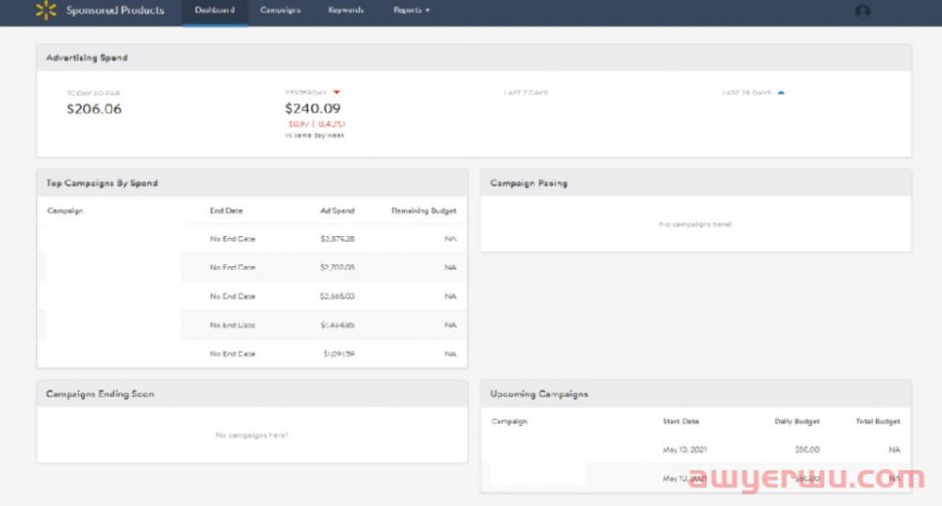Select the ad spend value $2,879.28

(337, 239)
